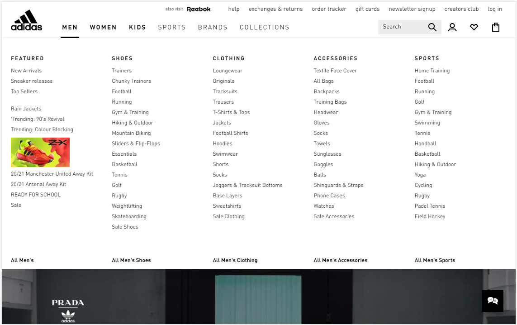Select Chunky Trainers under Shoes
This screenshot has width=517, height=325.
(131, 81)
